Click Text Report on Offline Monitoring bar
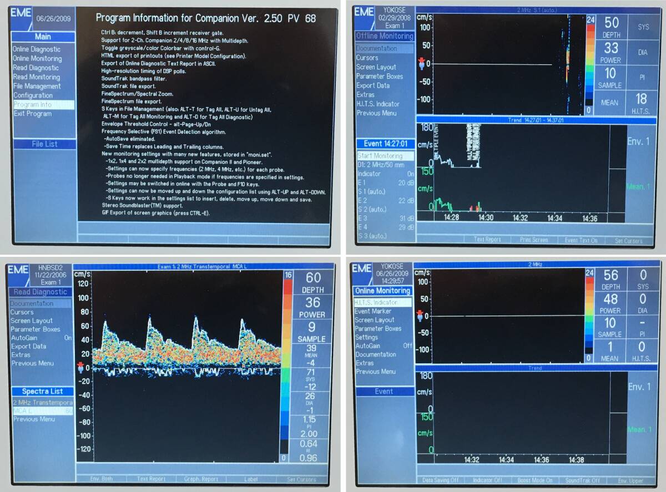The width and height of the screenshot is (666, 492). [x=487, y=240]
